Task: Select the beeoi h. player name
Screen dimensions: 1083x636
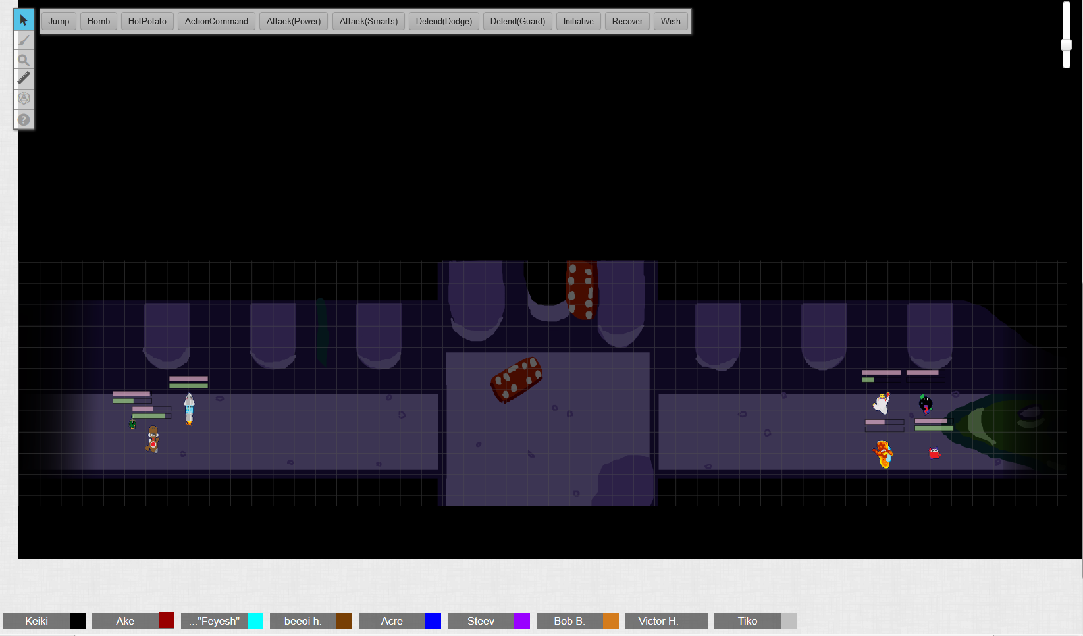Action: pos(303,621)
